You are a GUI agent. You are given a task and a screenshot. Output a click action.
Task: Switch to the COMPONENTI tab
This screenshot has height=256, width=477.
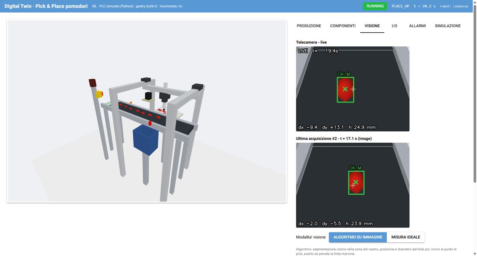343,26
